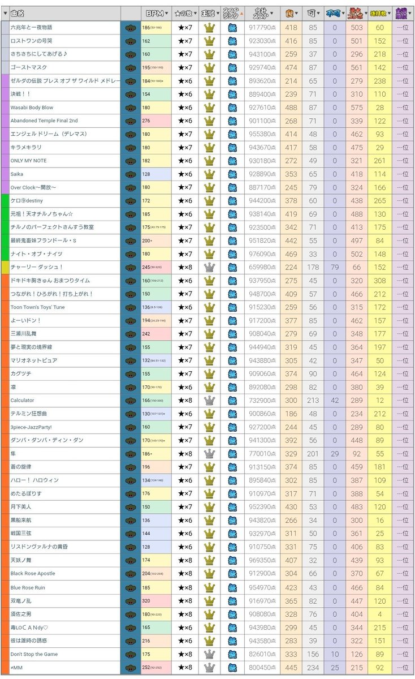The image size is (415, 679).
Task: Open the song 毒LOＣＡNdy♡
Action: 29,627
